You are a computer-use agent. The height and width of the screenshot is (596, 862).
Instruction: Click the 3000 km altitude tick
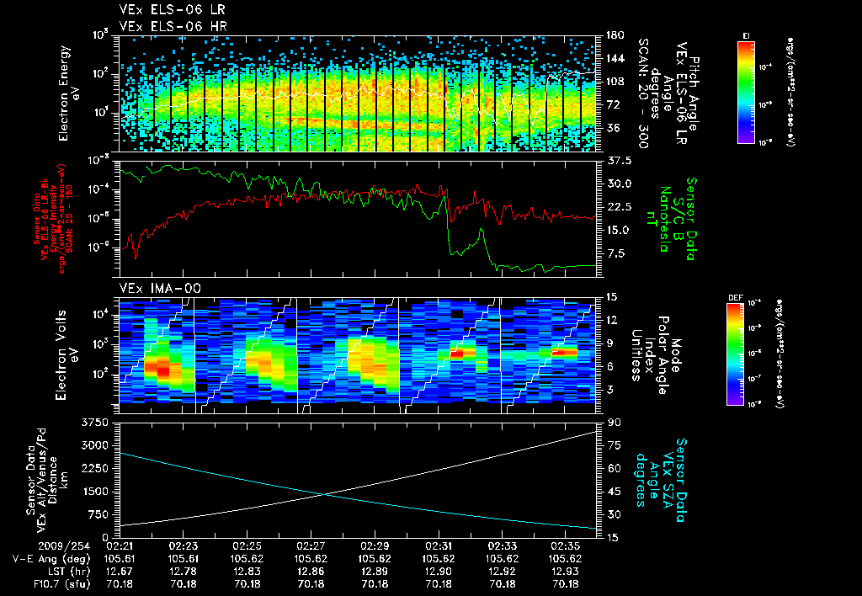coord(95,445)
